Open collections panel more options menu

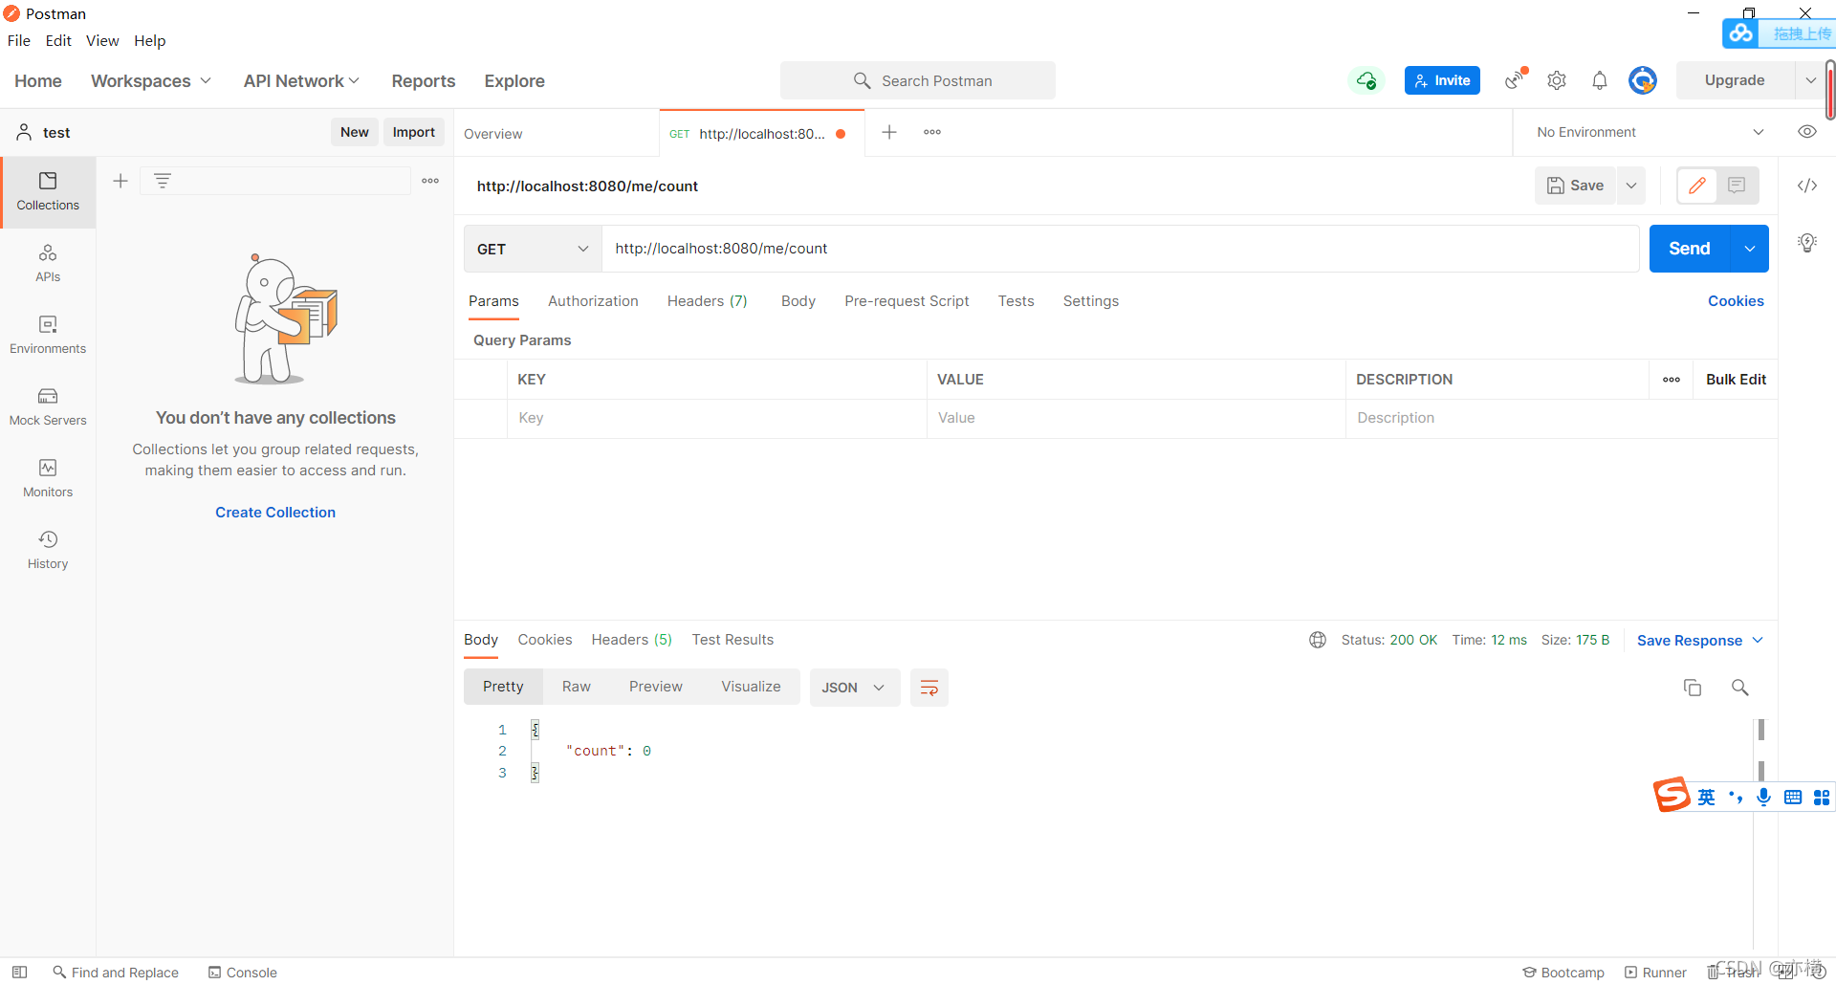430,181
